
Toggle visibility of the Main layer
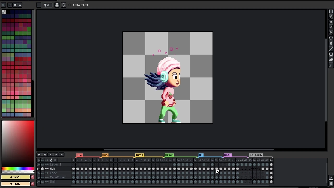tap(38, 181)
